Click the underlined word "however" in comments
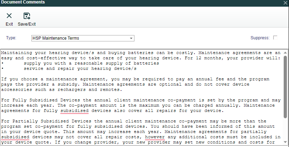Image resolution: width=289 pixels, height=147 pixels. click(x=155, y=137)
